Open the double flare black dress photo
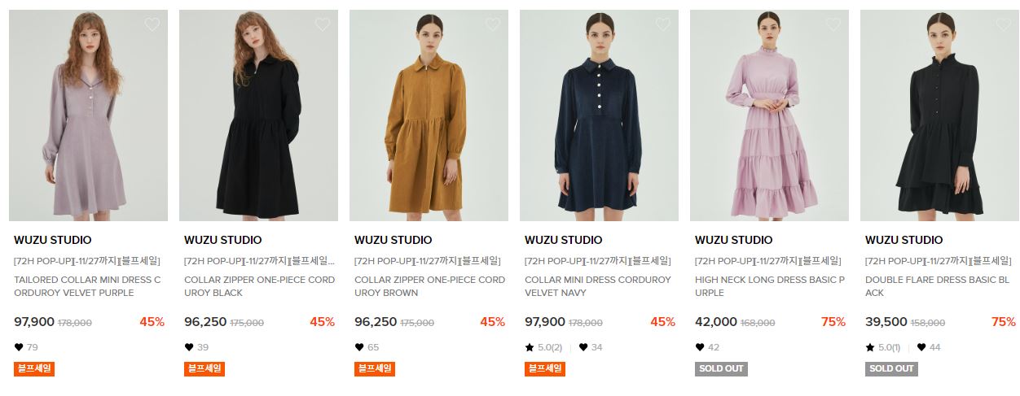This screenshot has width=1020, height=396. 939,115
